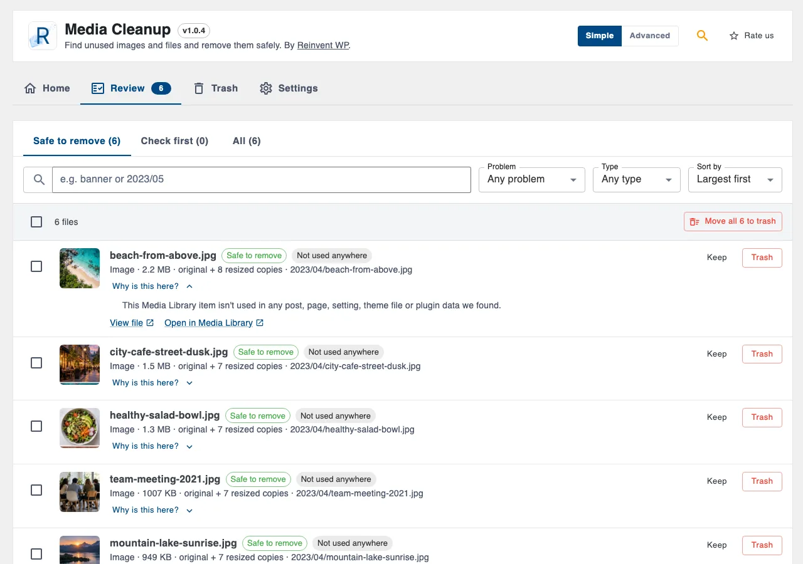Open the Safe to remove (6) tab
The image size is (803, 564).
77,141
